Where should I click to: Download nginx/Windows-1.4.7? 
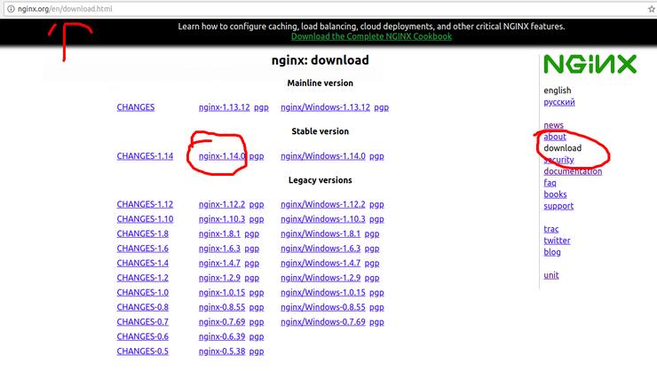coord(321,263)
